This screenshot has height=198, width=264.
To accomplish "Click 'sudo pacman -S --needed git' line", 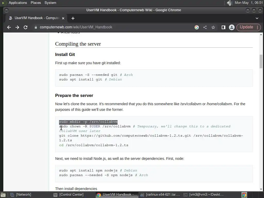I will pos(96,75).
